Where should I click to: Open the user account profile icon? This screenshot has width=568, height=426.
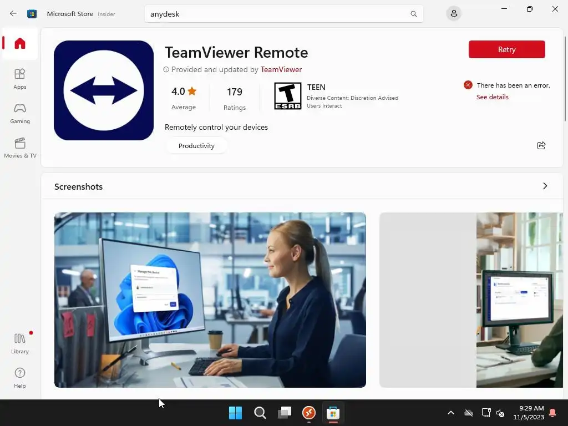pos(454,14)
